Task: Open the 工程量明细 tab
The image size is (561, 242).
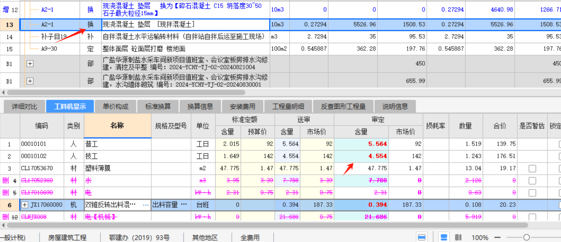Action: (288, 107)
